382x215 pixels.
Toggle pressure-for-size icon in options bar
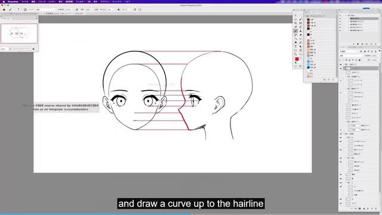point(135,10)
